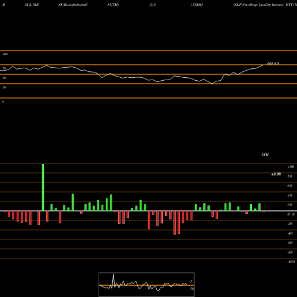Click the tallest green MR bar

43,187
